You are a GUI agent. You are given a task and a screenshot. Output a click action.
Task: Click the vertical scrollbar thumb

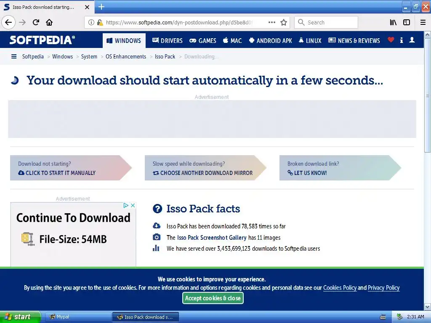[428, 95]
